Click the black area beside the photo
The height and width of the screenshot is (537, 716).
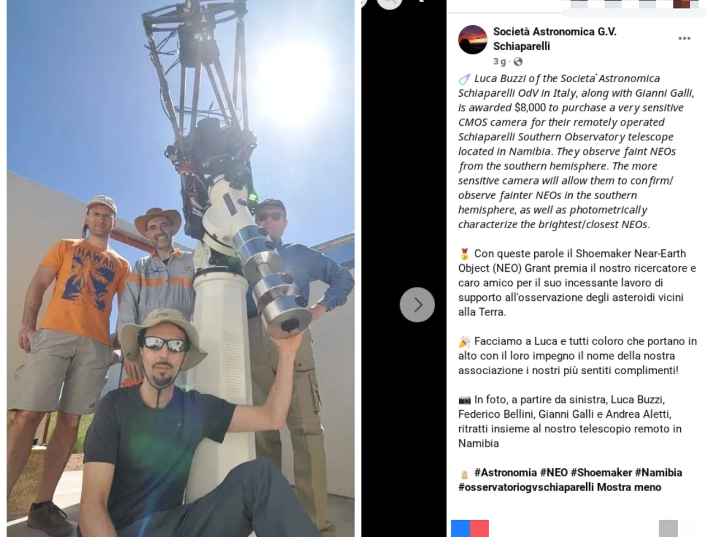point(403,420)
